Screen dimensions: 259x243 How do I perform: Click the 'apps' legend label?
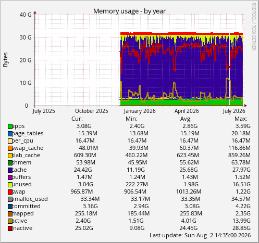18,126
